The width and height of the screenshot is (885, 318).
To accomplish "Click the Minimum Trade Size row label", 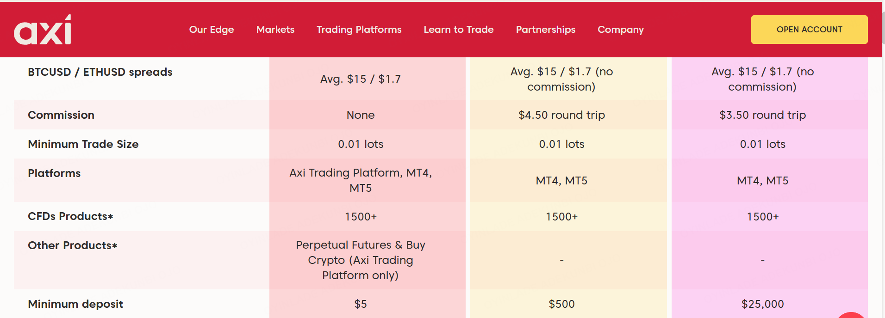I will click(83, 144).
